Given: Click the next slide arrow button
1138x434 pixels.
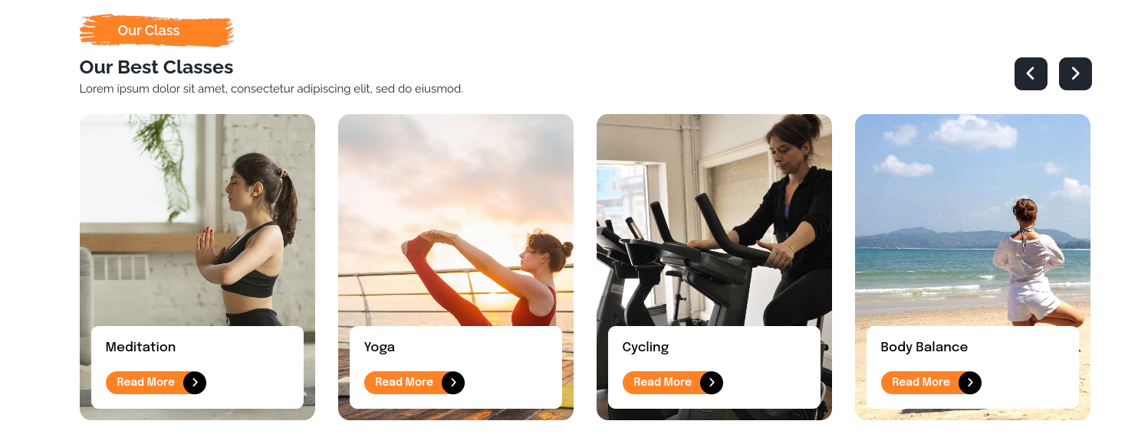Looking at the screenshot, I should click(1075, 73).
